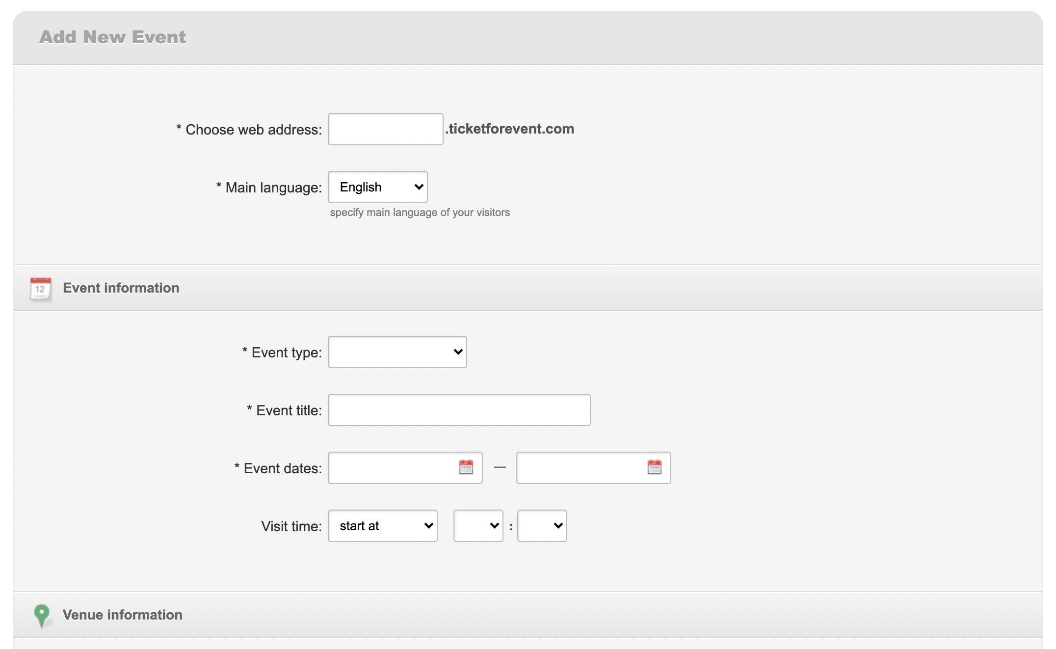Click the Visit time label

[x=291, y=526]
